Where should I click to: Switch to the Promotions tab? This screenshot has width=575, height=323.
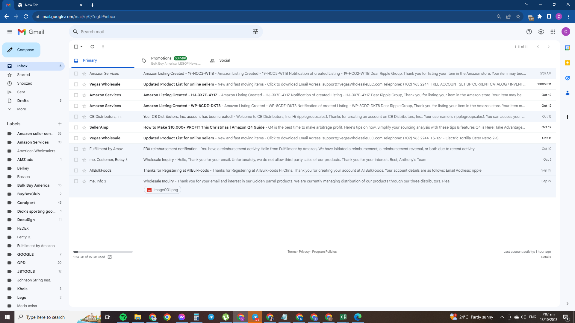(171, 60)
